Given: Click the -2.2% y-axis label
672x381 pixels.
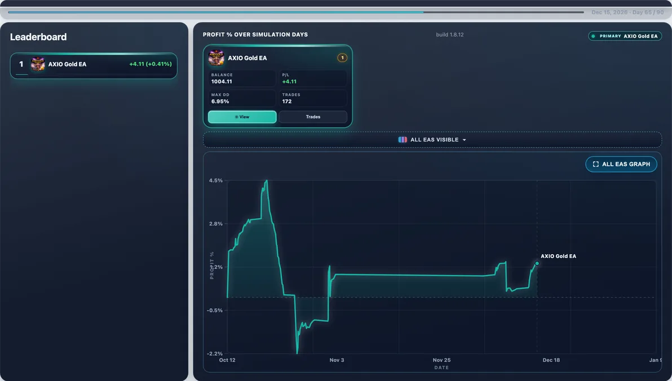Looking at the screenshot, I should pos(215,353).
